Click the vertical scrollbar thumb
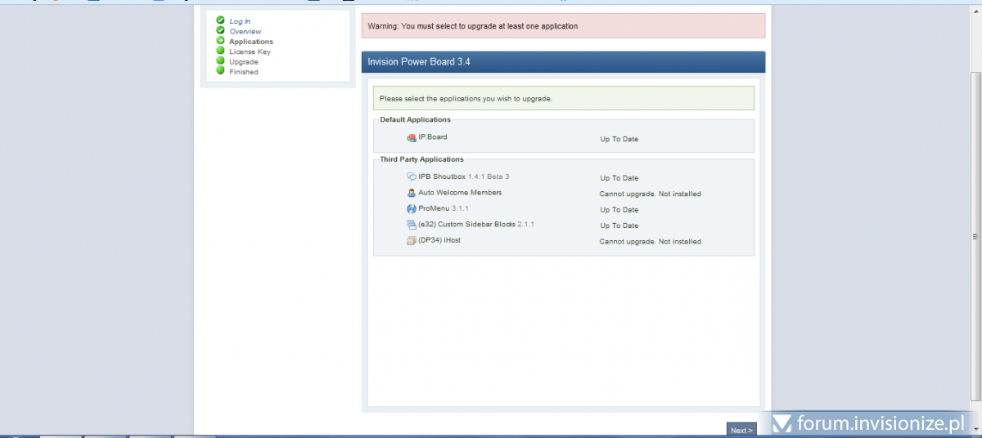The image size is (982, 438). pyautogui.click(x=975, y=237)
